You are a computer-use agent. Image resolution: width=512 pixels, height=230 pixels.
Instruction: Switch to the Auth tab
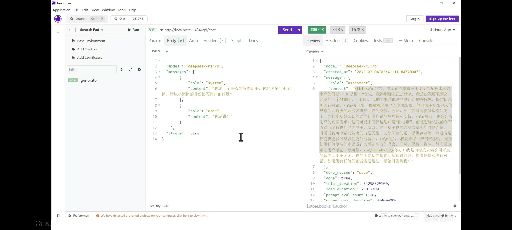tap(194, 41)
